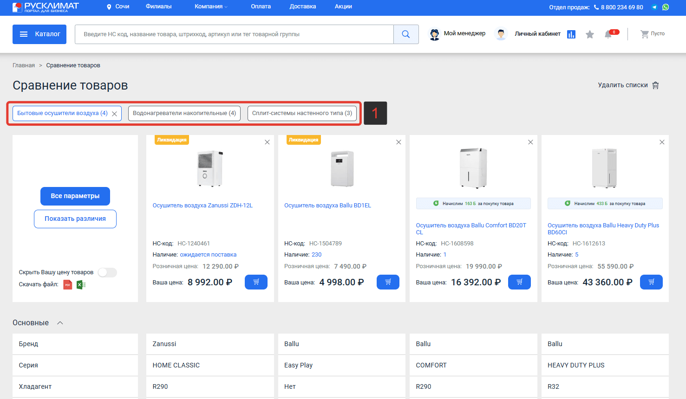Select the Easy Play series cell
The width and height of the screenshot is (686, 399).
point(342,366)
